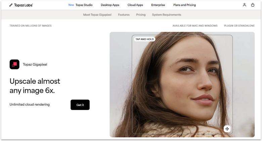The height and width of the screenshot is (141, 262).
Task: Open Plans and Pricing
Action: click(x=184, y=5)
